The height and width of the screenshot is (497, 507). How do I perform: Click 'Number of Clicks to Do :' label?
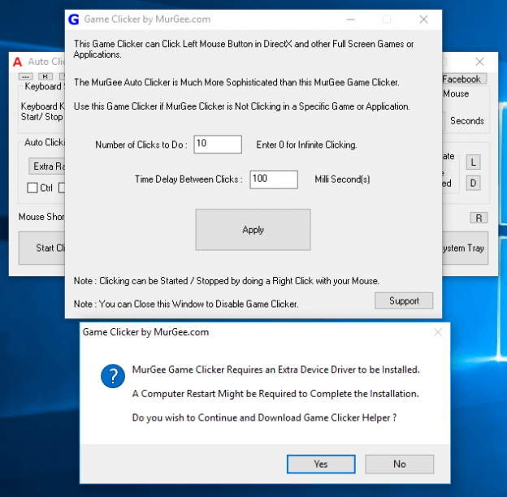coord(141,145)
